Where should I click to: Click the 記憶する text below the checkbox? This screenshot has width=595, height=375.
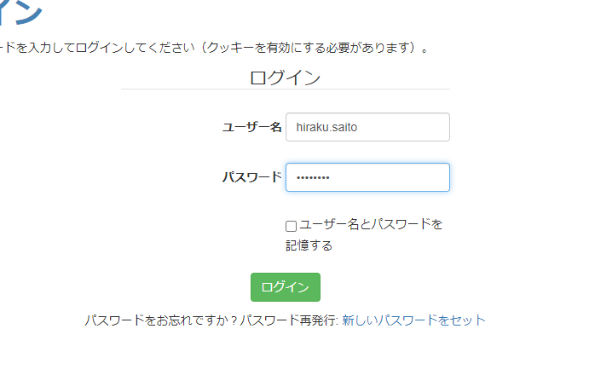[x=309, y=245]
